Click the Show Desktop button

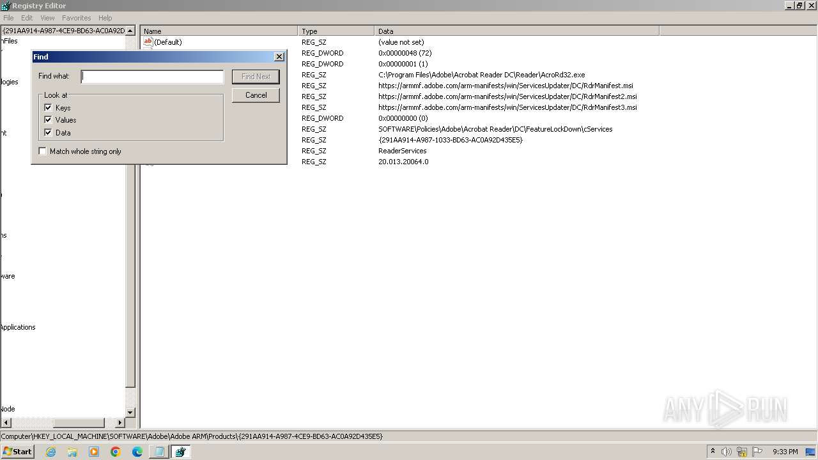coord(811,452)
